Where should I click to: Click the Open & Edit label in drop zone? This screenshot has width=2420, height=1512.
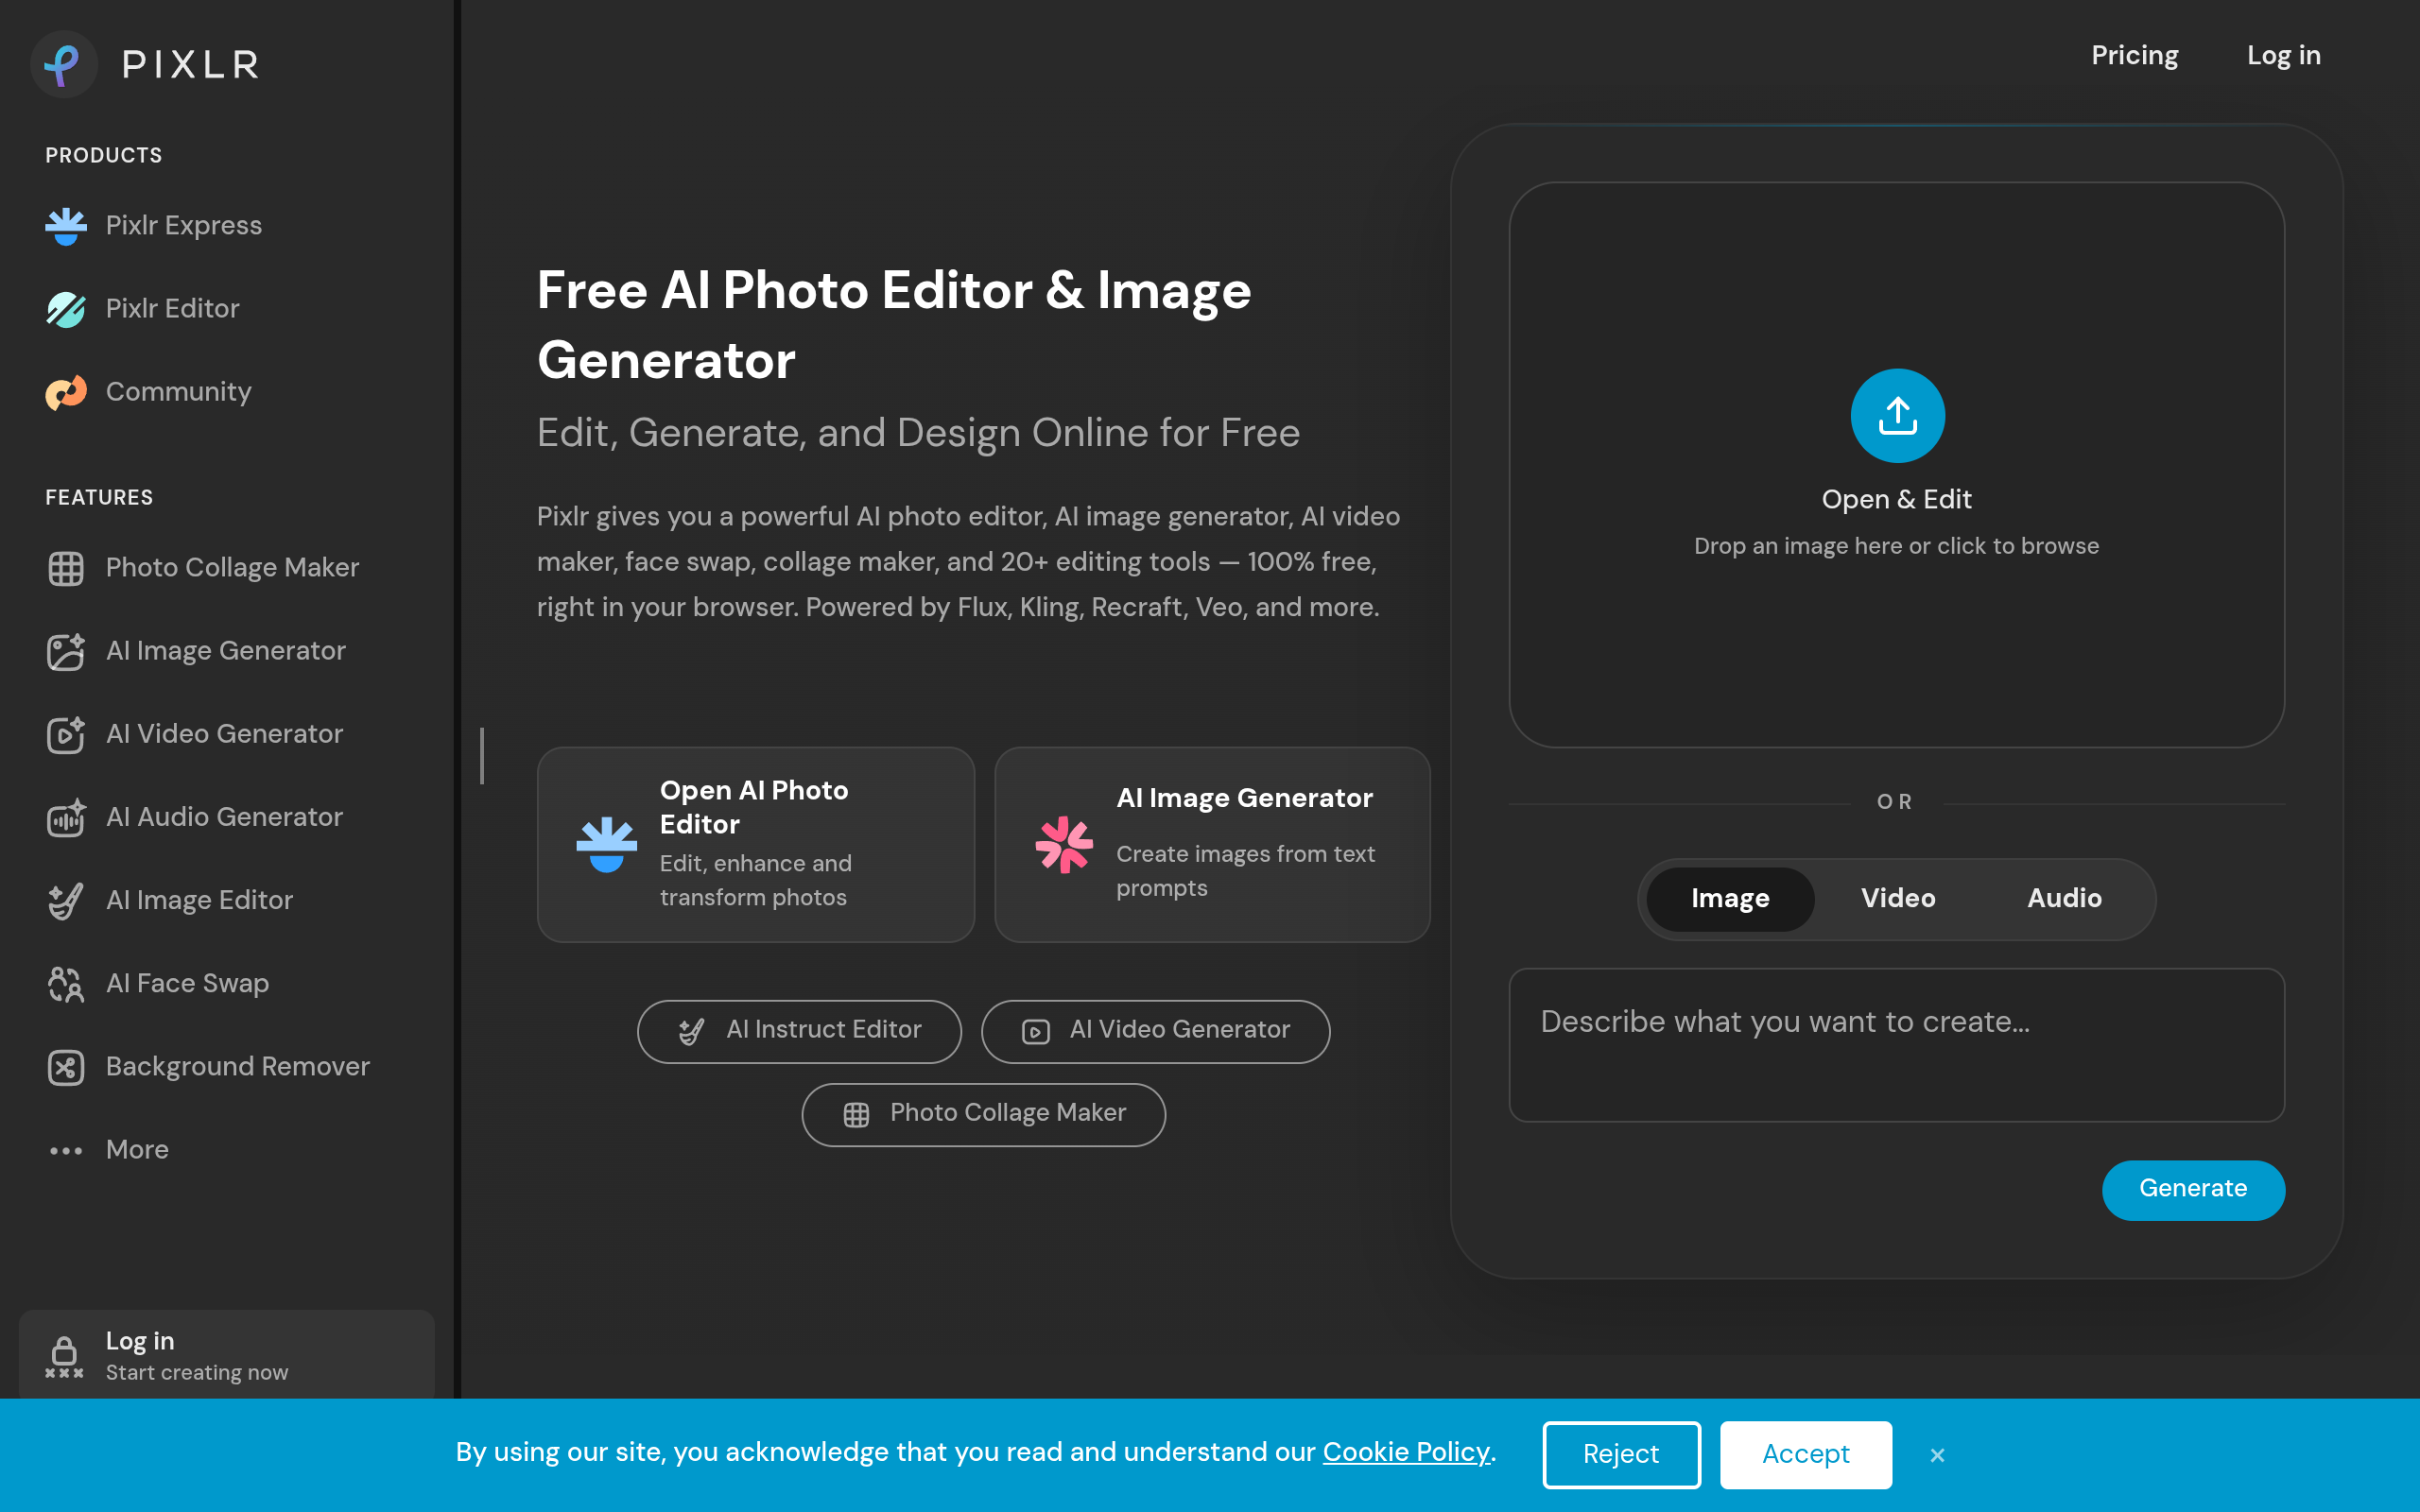[x=1896, y=500]
